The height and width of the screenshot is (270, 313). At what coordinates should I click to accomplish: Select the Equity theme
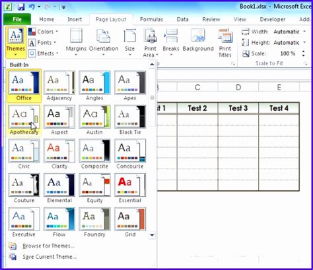94,188
